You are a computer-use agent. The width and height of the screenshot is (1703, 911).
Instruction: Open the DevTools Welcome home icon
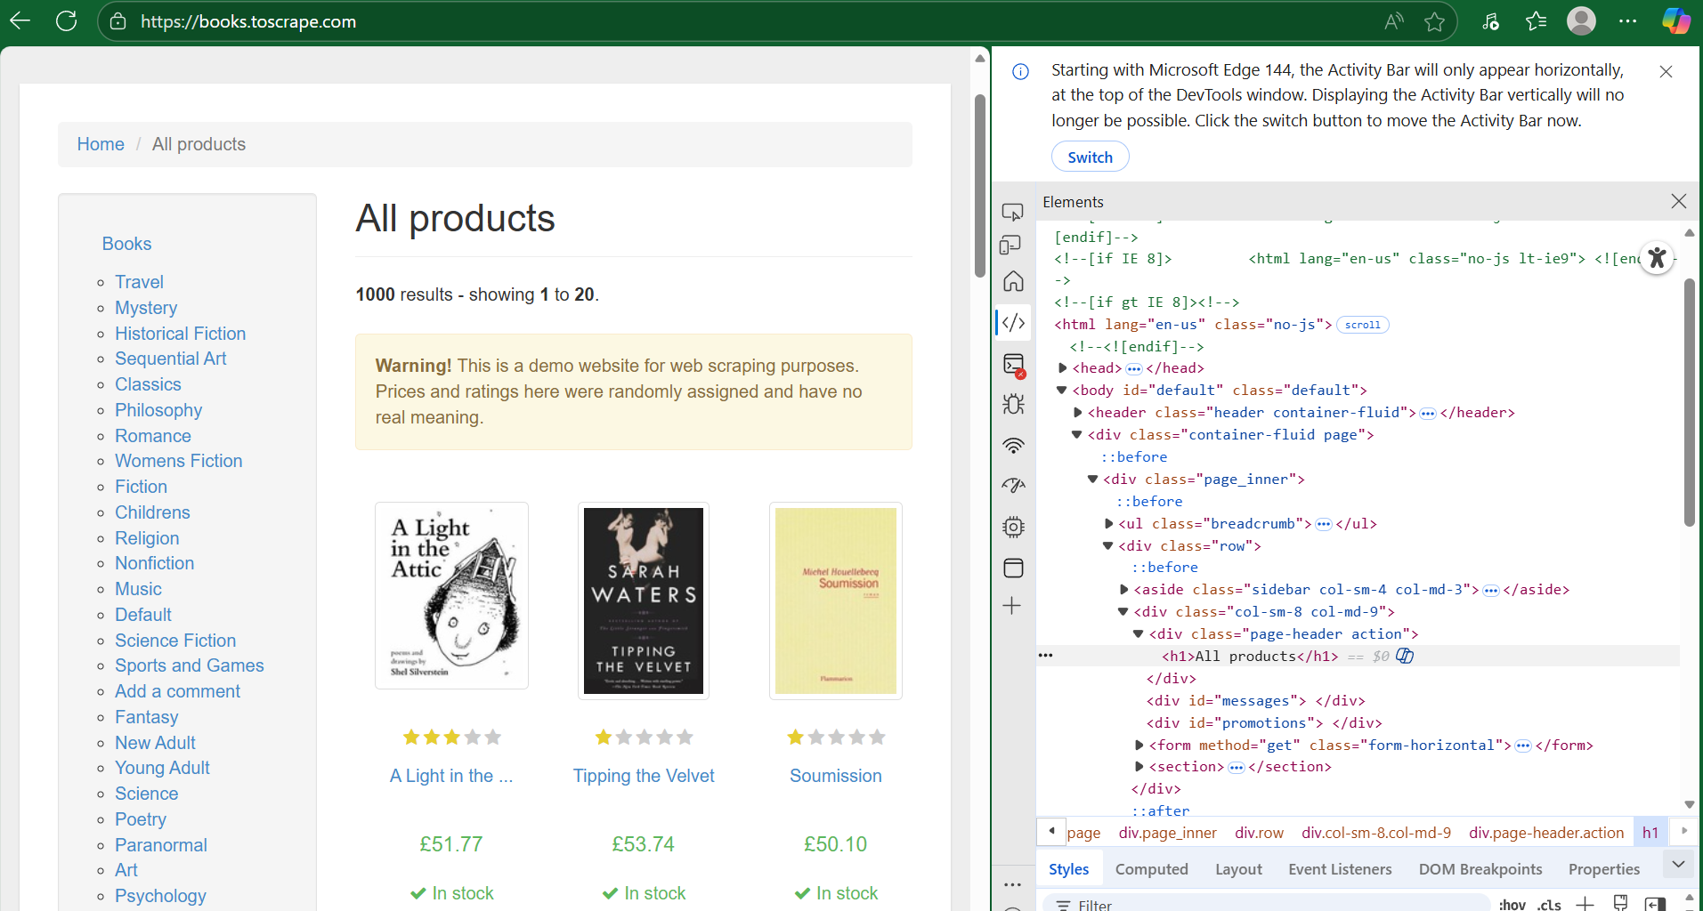point(1013,282)
